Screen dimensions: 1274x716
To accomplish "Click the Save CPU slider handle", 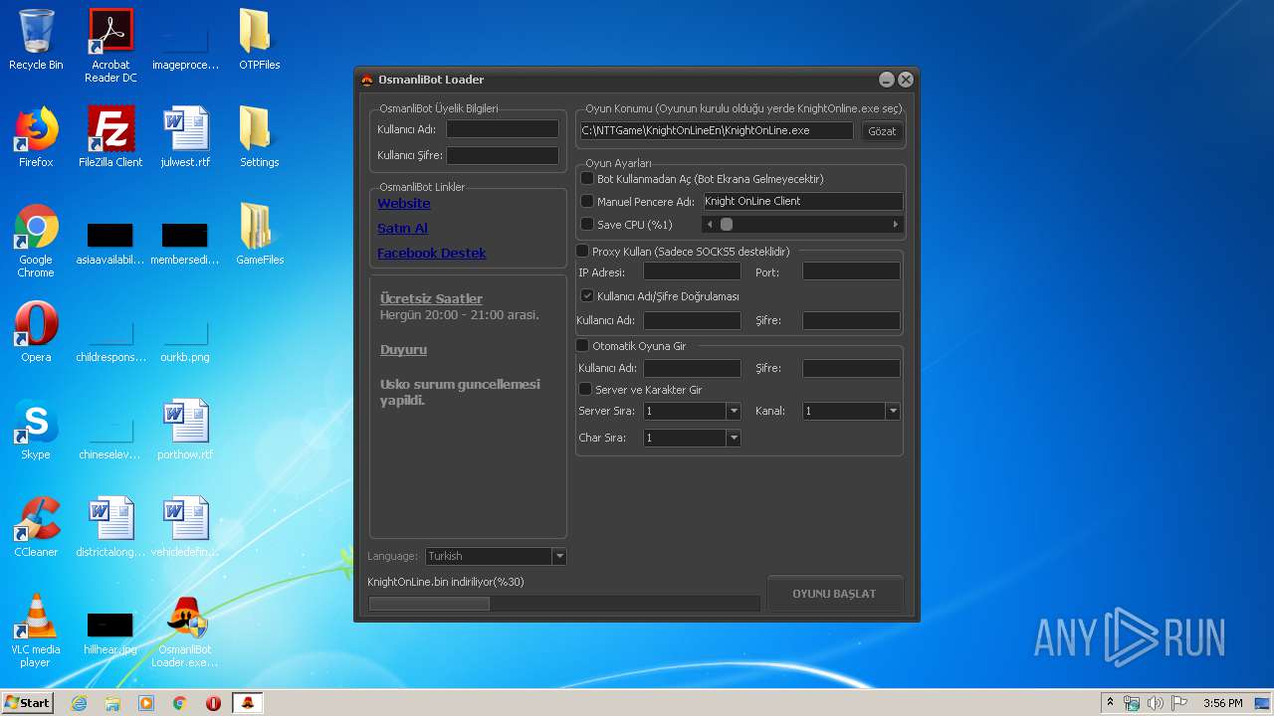I will point(727,225).
